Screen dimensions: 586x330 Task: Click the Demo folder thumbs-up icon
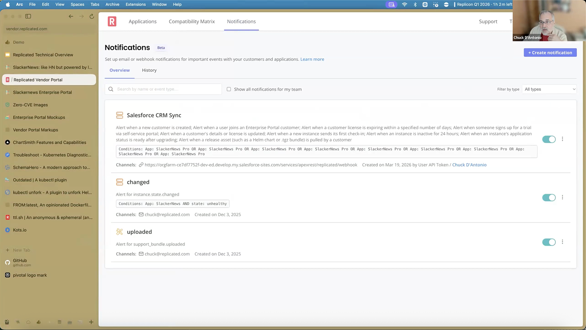click(x=7, y=42)
